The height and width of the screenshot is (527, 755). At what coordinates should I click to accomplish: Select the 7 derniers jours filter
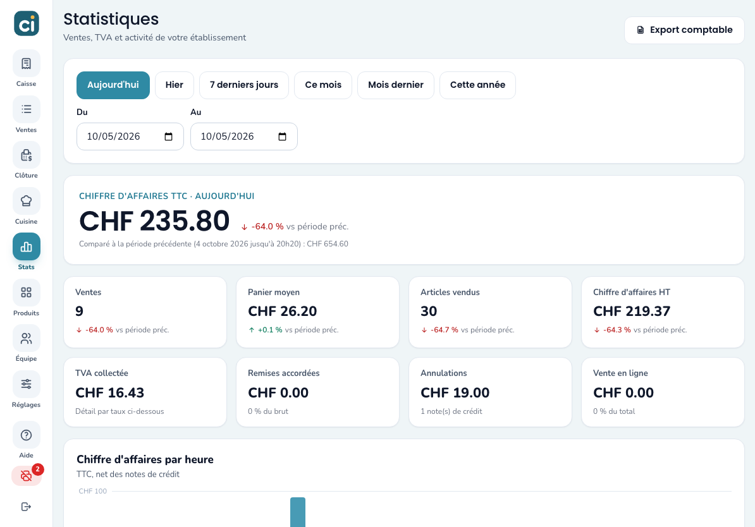coord(244,85)
